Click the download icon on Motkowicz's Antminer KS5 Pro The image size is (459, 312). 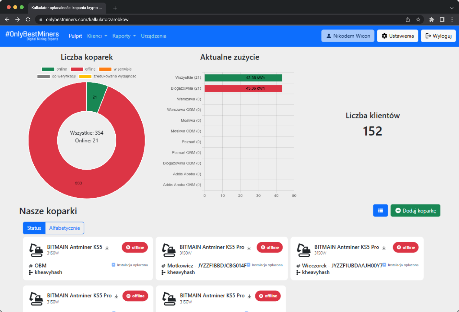coord(249,247)
